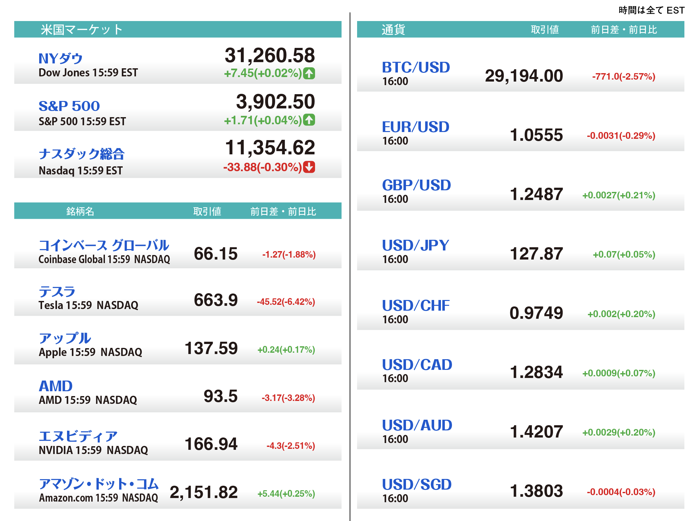Image resolution: width=698 pixels, height=521 pixels.
Task: Click the red down arrow beside Nasdaq change
Action: point(309,167)
